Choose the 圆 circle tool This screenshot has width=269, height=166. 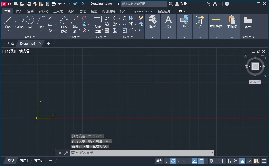(x=30, y=22)
